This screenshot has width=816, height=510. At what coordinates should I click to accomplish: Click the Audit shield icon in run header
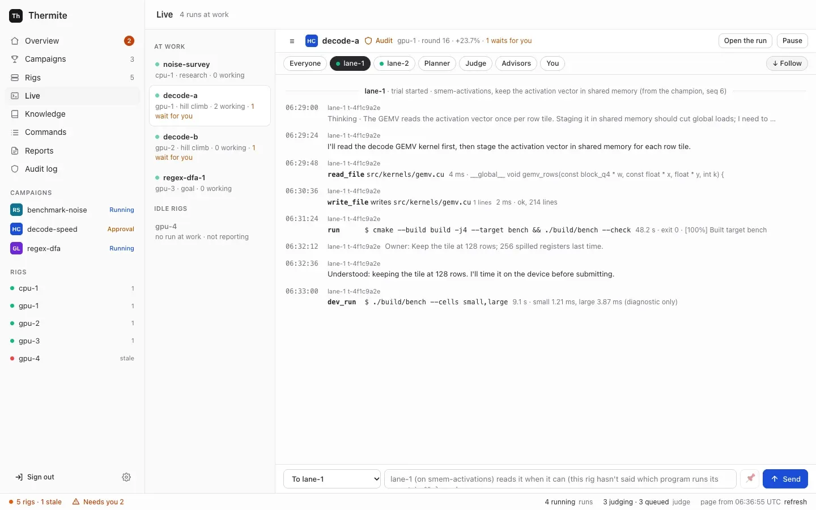point(368,41)
